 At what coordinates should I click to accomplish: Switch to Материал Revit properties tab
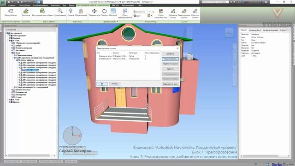pos(255,30)
